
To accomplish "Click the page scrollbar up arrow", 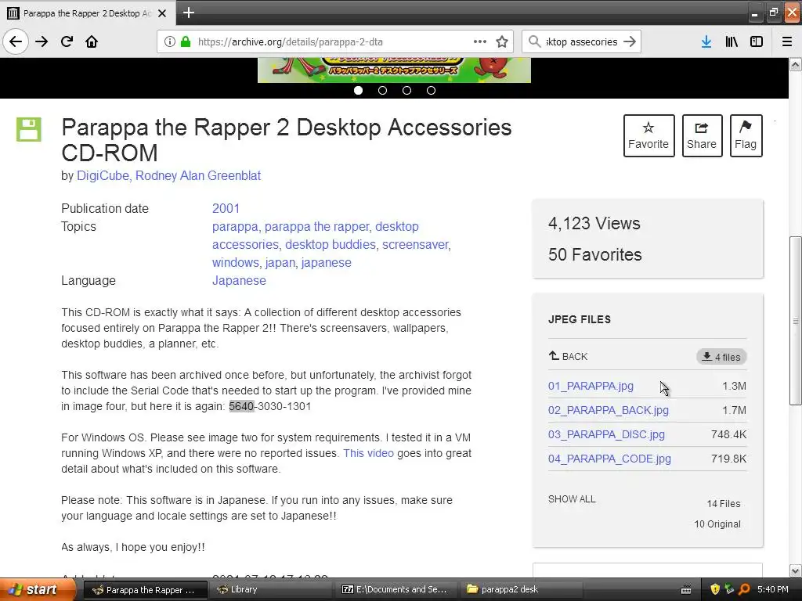I will click(x=796, y=64).
